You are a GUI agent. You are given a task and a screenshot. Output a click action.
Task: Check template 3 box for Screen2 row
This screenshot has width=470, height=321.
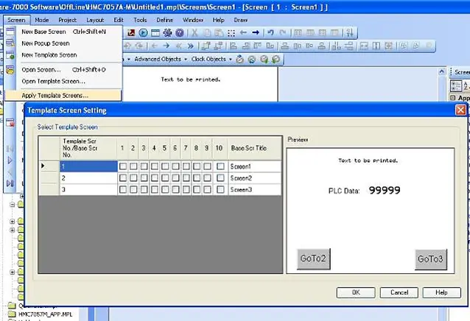click(144, 178)
